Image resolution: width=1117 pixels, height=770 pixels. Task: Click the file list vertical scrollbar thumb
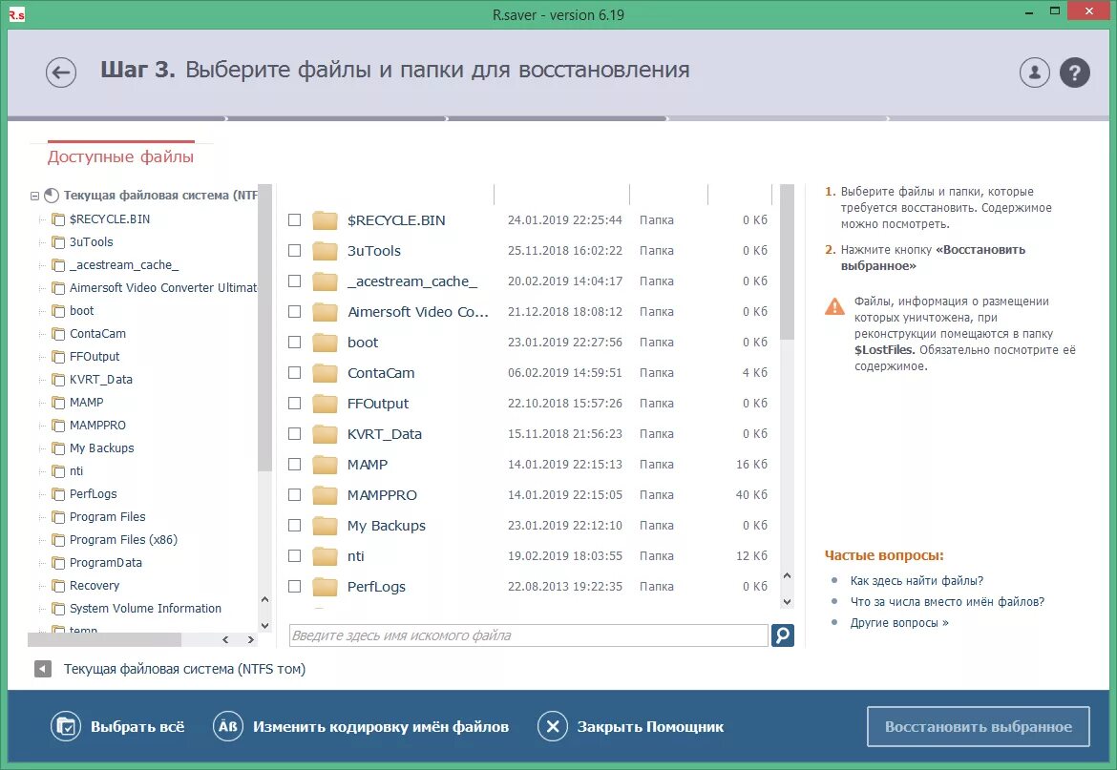[788, 261]
